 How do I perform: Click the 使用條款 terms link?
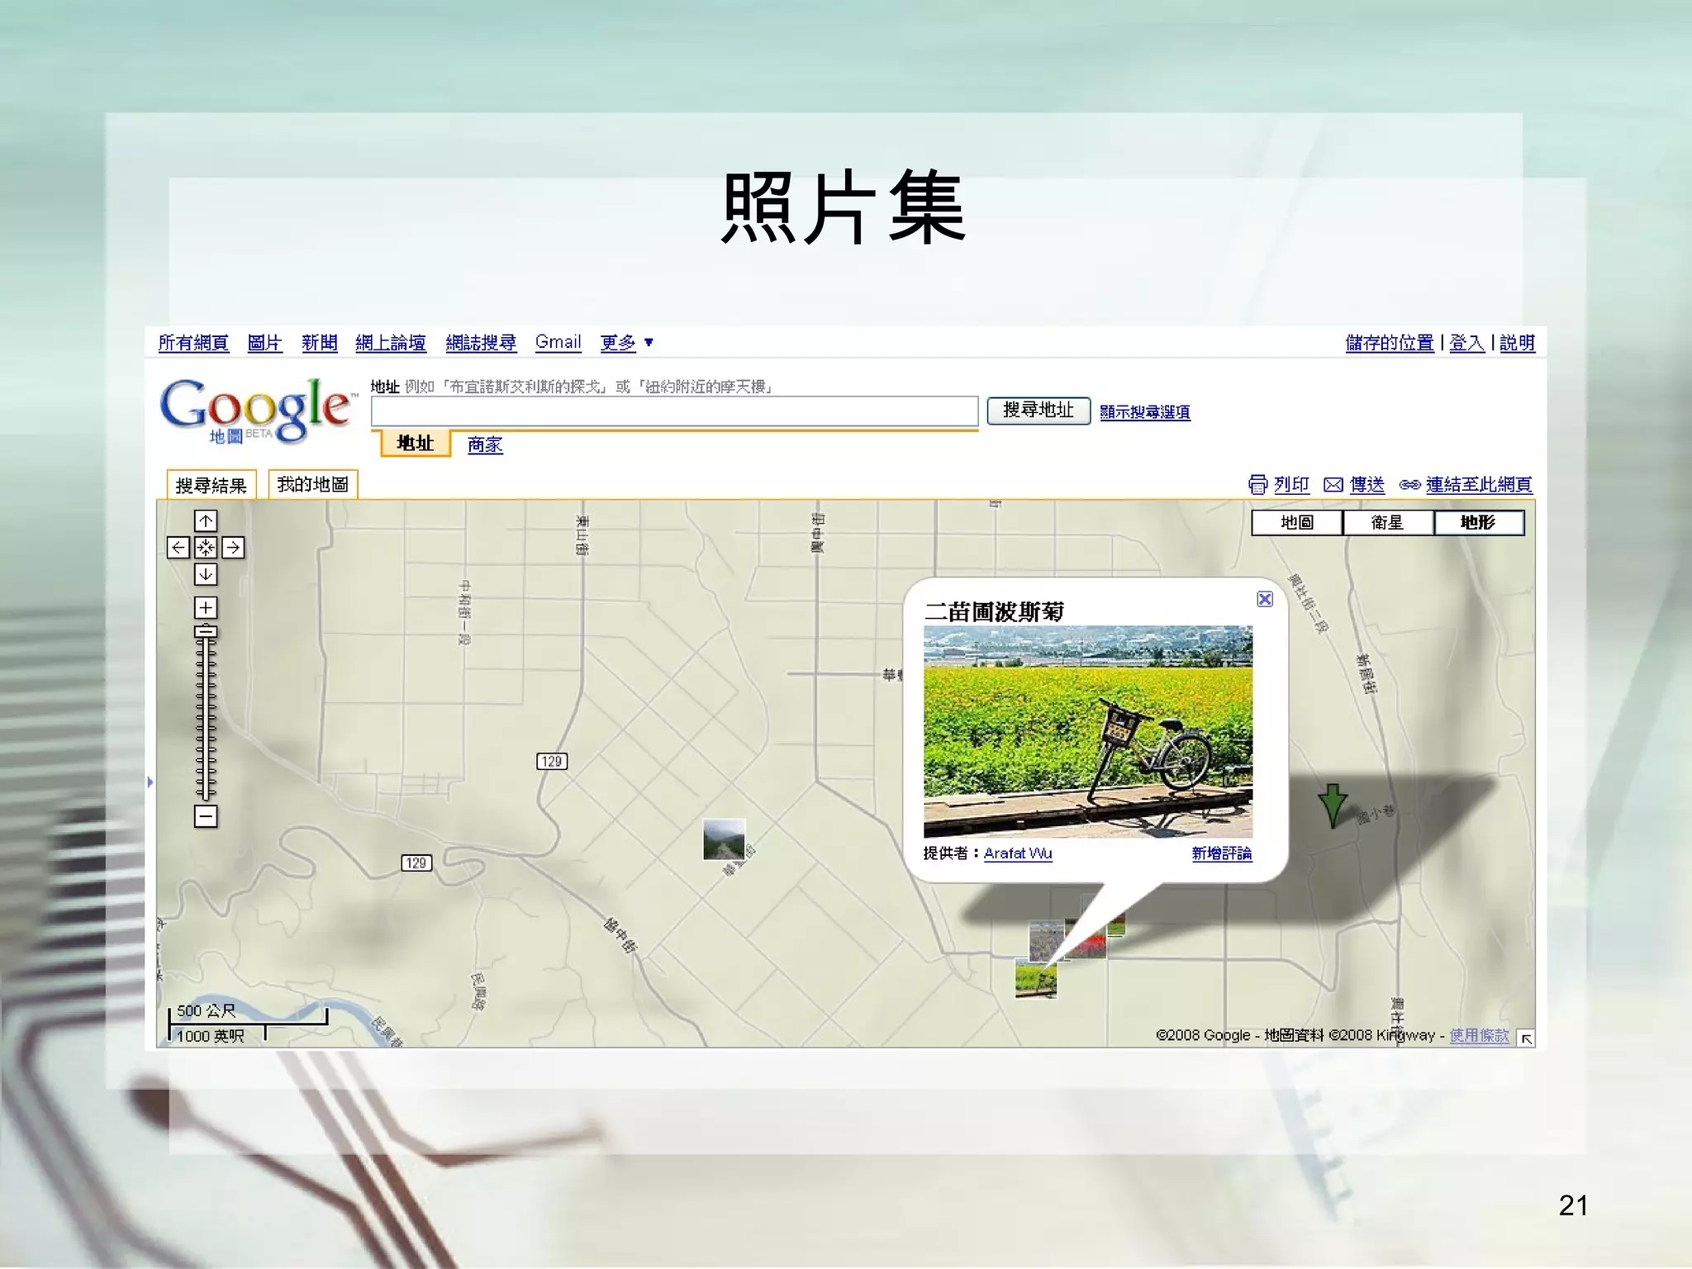point(1480,1035)
